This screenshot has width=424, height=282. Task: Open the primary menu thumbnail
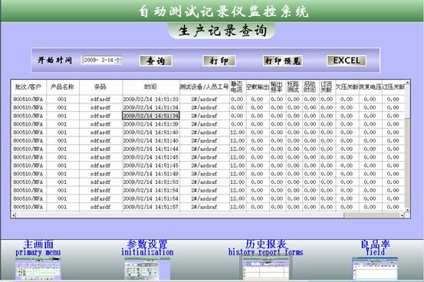[38, 269]
